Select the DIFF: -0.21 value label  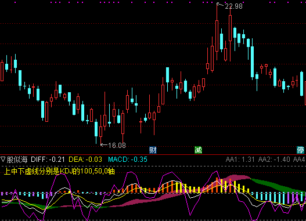tap(48, 160)
